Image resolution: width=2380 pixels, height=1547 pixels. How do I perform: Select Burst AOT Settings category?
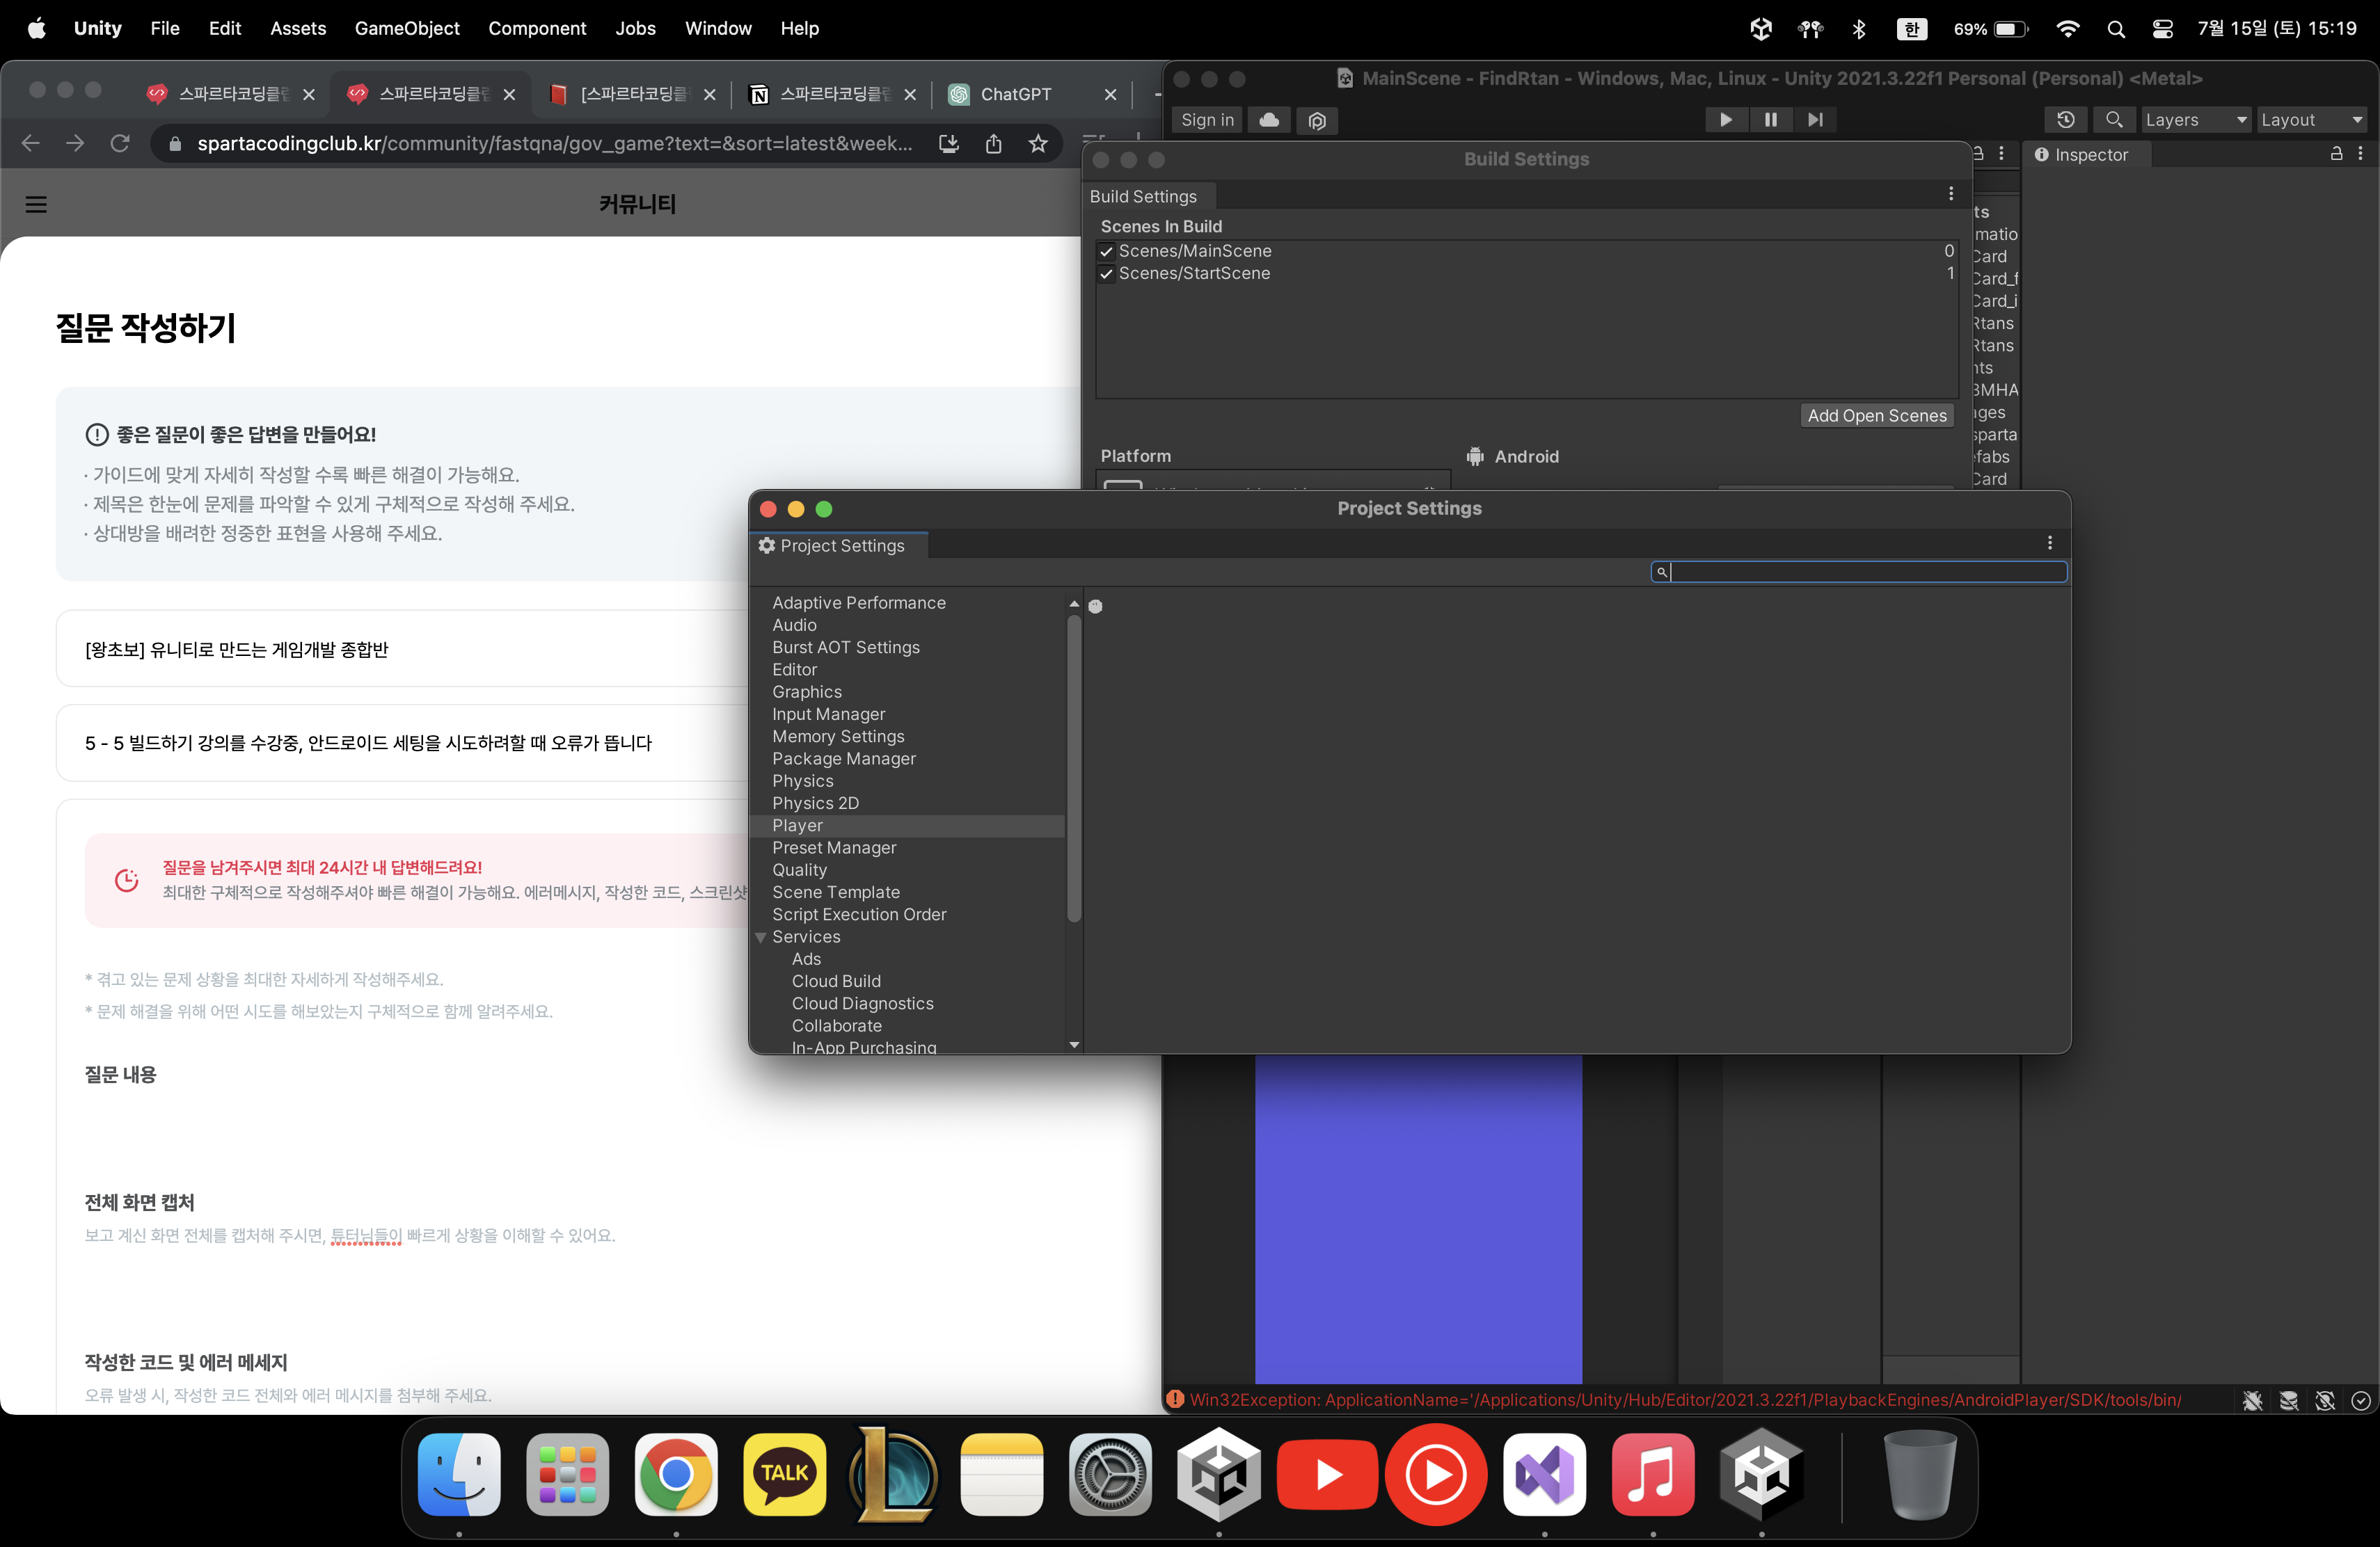(846, 648)
